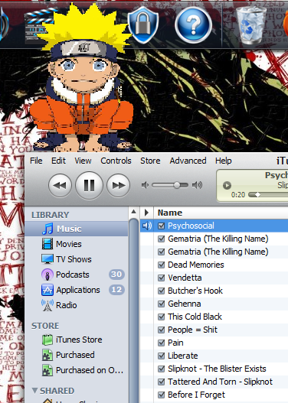Select Music in the library sidebar
The image size is (288, 403).
[x=77, y=229]
